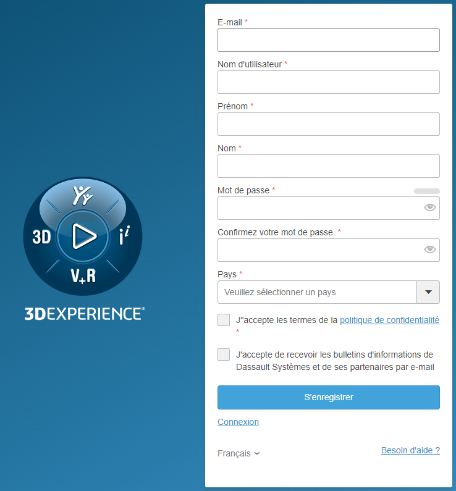Click the password strength indicator bar
Viewport: 456px width, 491px height.
(x=426, y=191)
